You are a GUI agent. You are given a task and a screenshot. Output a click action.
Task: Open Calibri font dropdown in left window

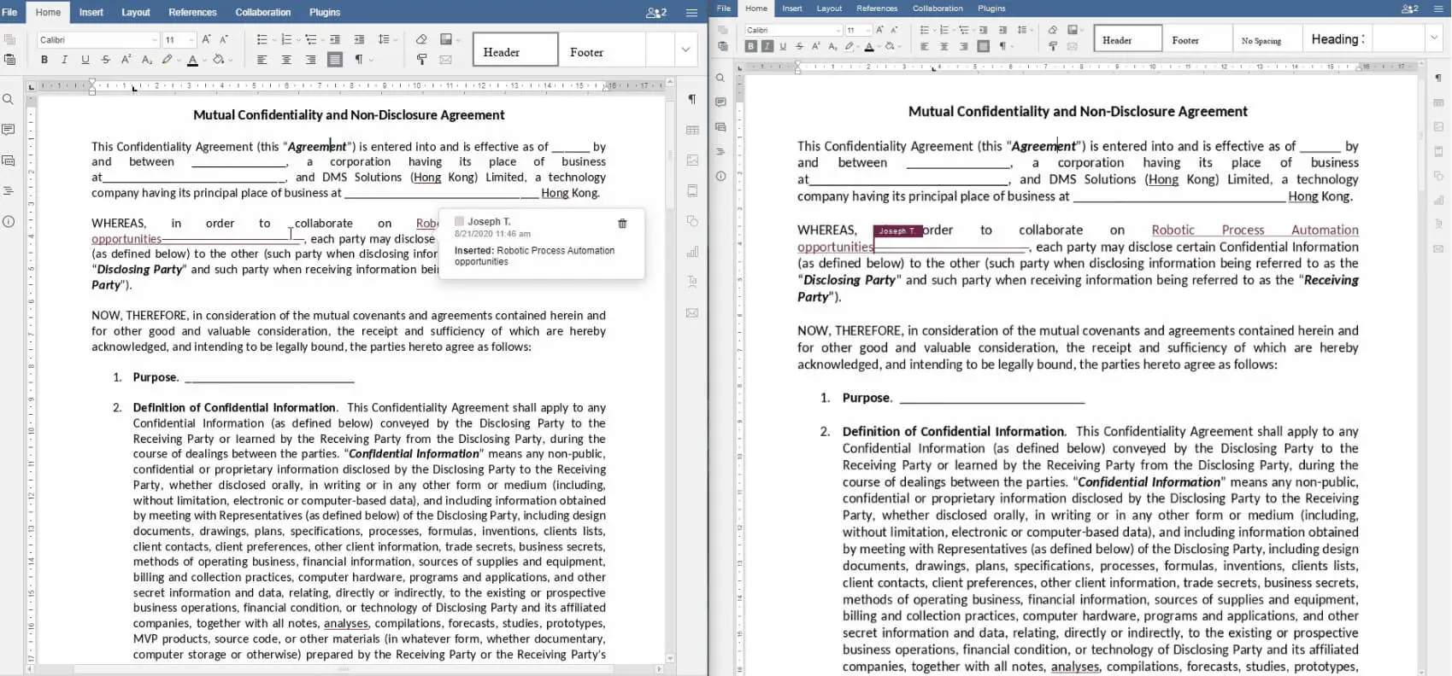[154, 40]
